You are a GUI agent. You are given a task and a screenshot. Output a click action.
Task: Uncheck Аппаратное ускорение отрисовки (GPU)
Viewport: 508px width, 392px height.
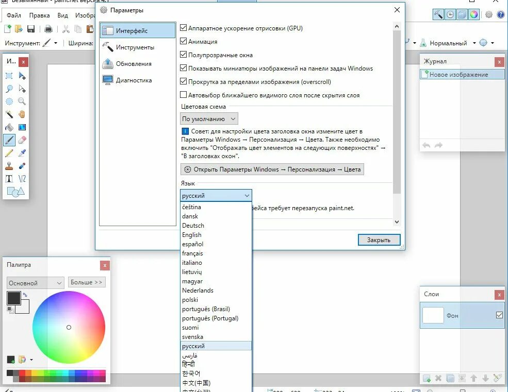(184, 28)
